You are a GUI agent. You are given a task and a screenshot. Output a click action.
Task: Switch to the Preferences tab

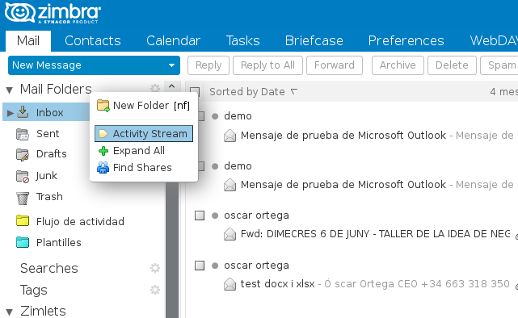pos(406,41)
